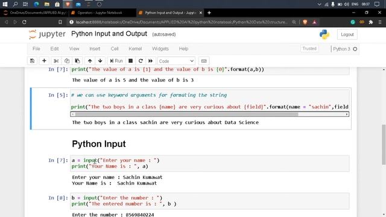Screen dimensions: 386x217
Task: Click the Jupyter logo
Action: (x=47, y=34)
